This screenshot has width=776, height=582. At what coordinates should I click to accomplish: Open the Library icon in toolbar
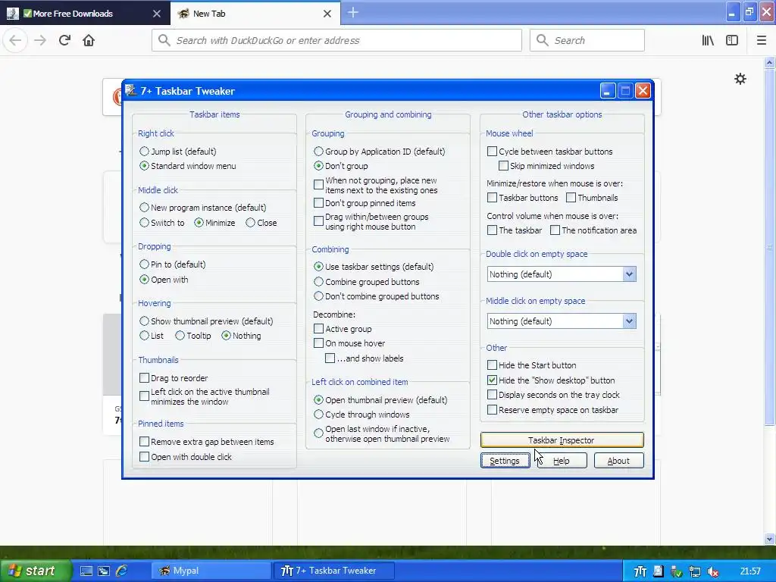coord(708,41)
